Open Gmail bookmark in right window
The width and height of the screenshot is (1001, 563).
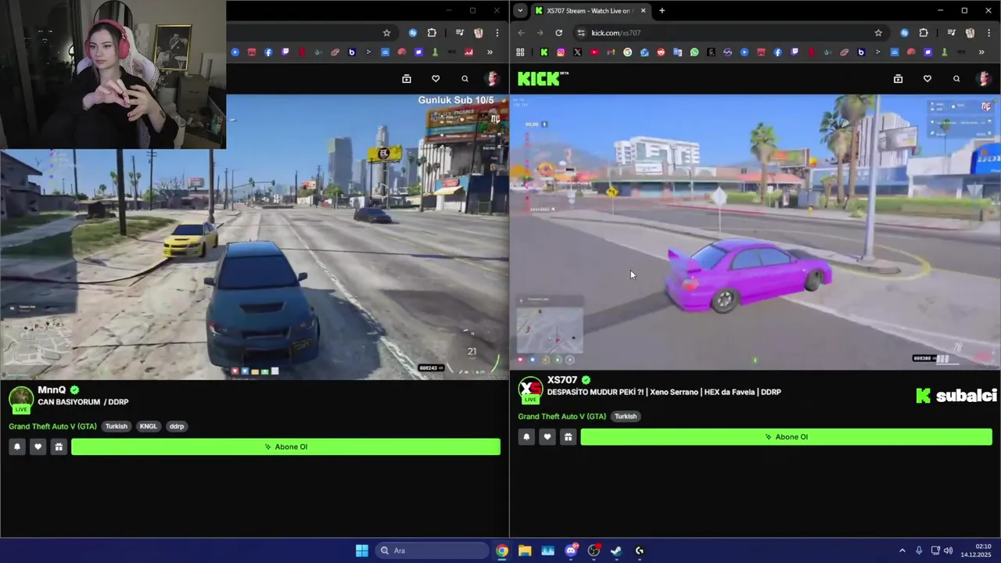(611, 52)
